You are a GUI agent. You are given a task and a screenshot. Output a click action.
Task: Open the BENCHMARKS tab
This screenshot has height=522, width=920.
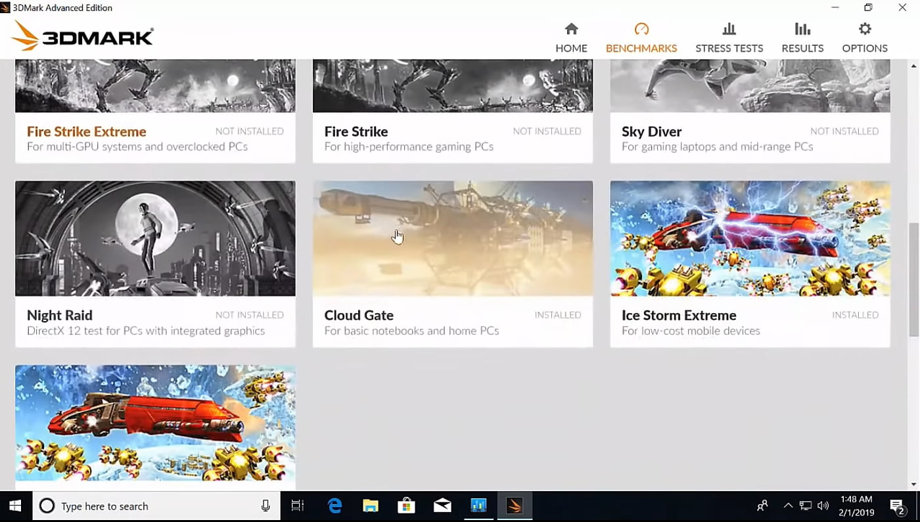coord(641,37)
